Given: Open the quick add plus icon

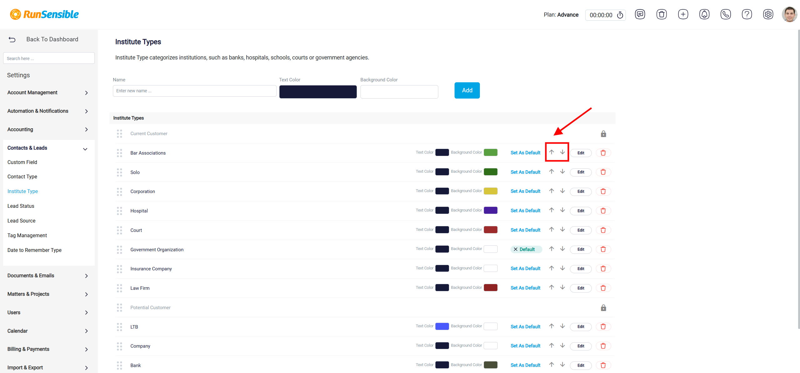Looking at the screenshot, I should click(683, 14).
